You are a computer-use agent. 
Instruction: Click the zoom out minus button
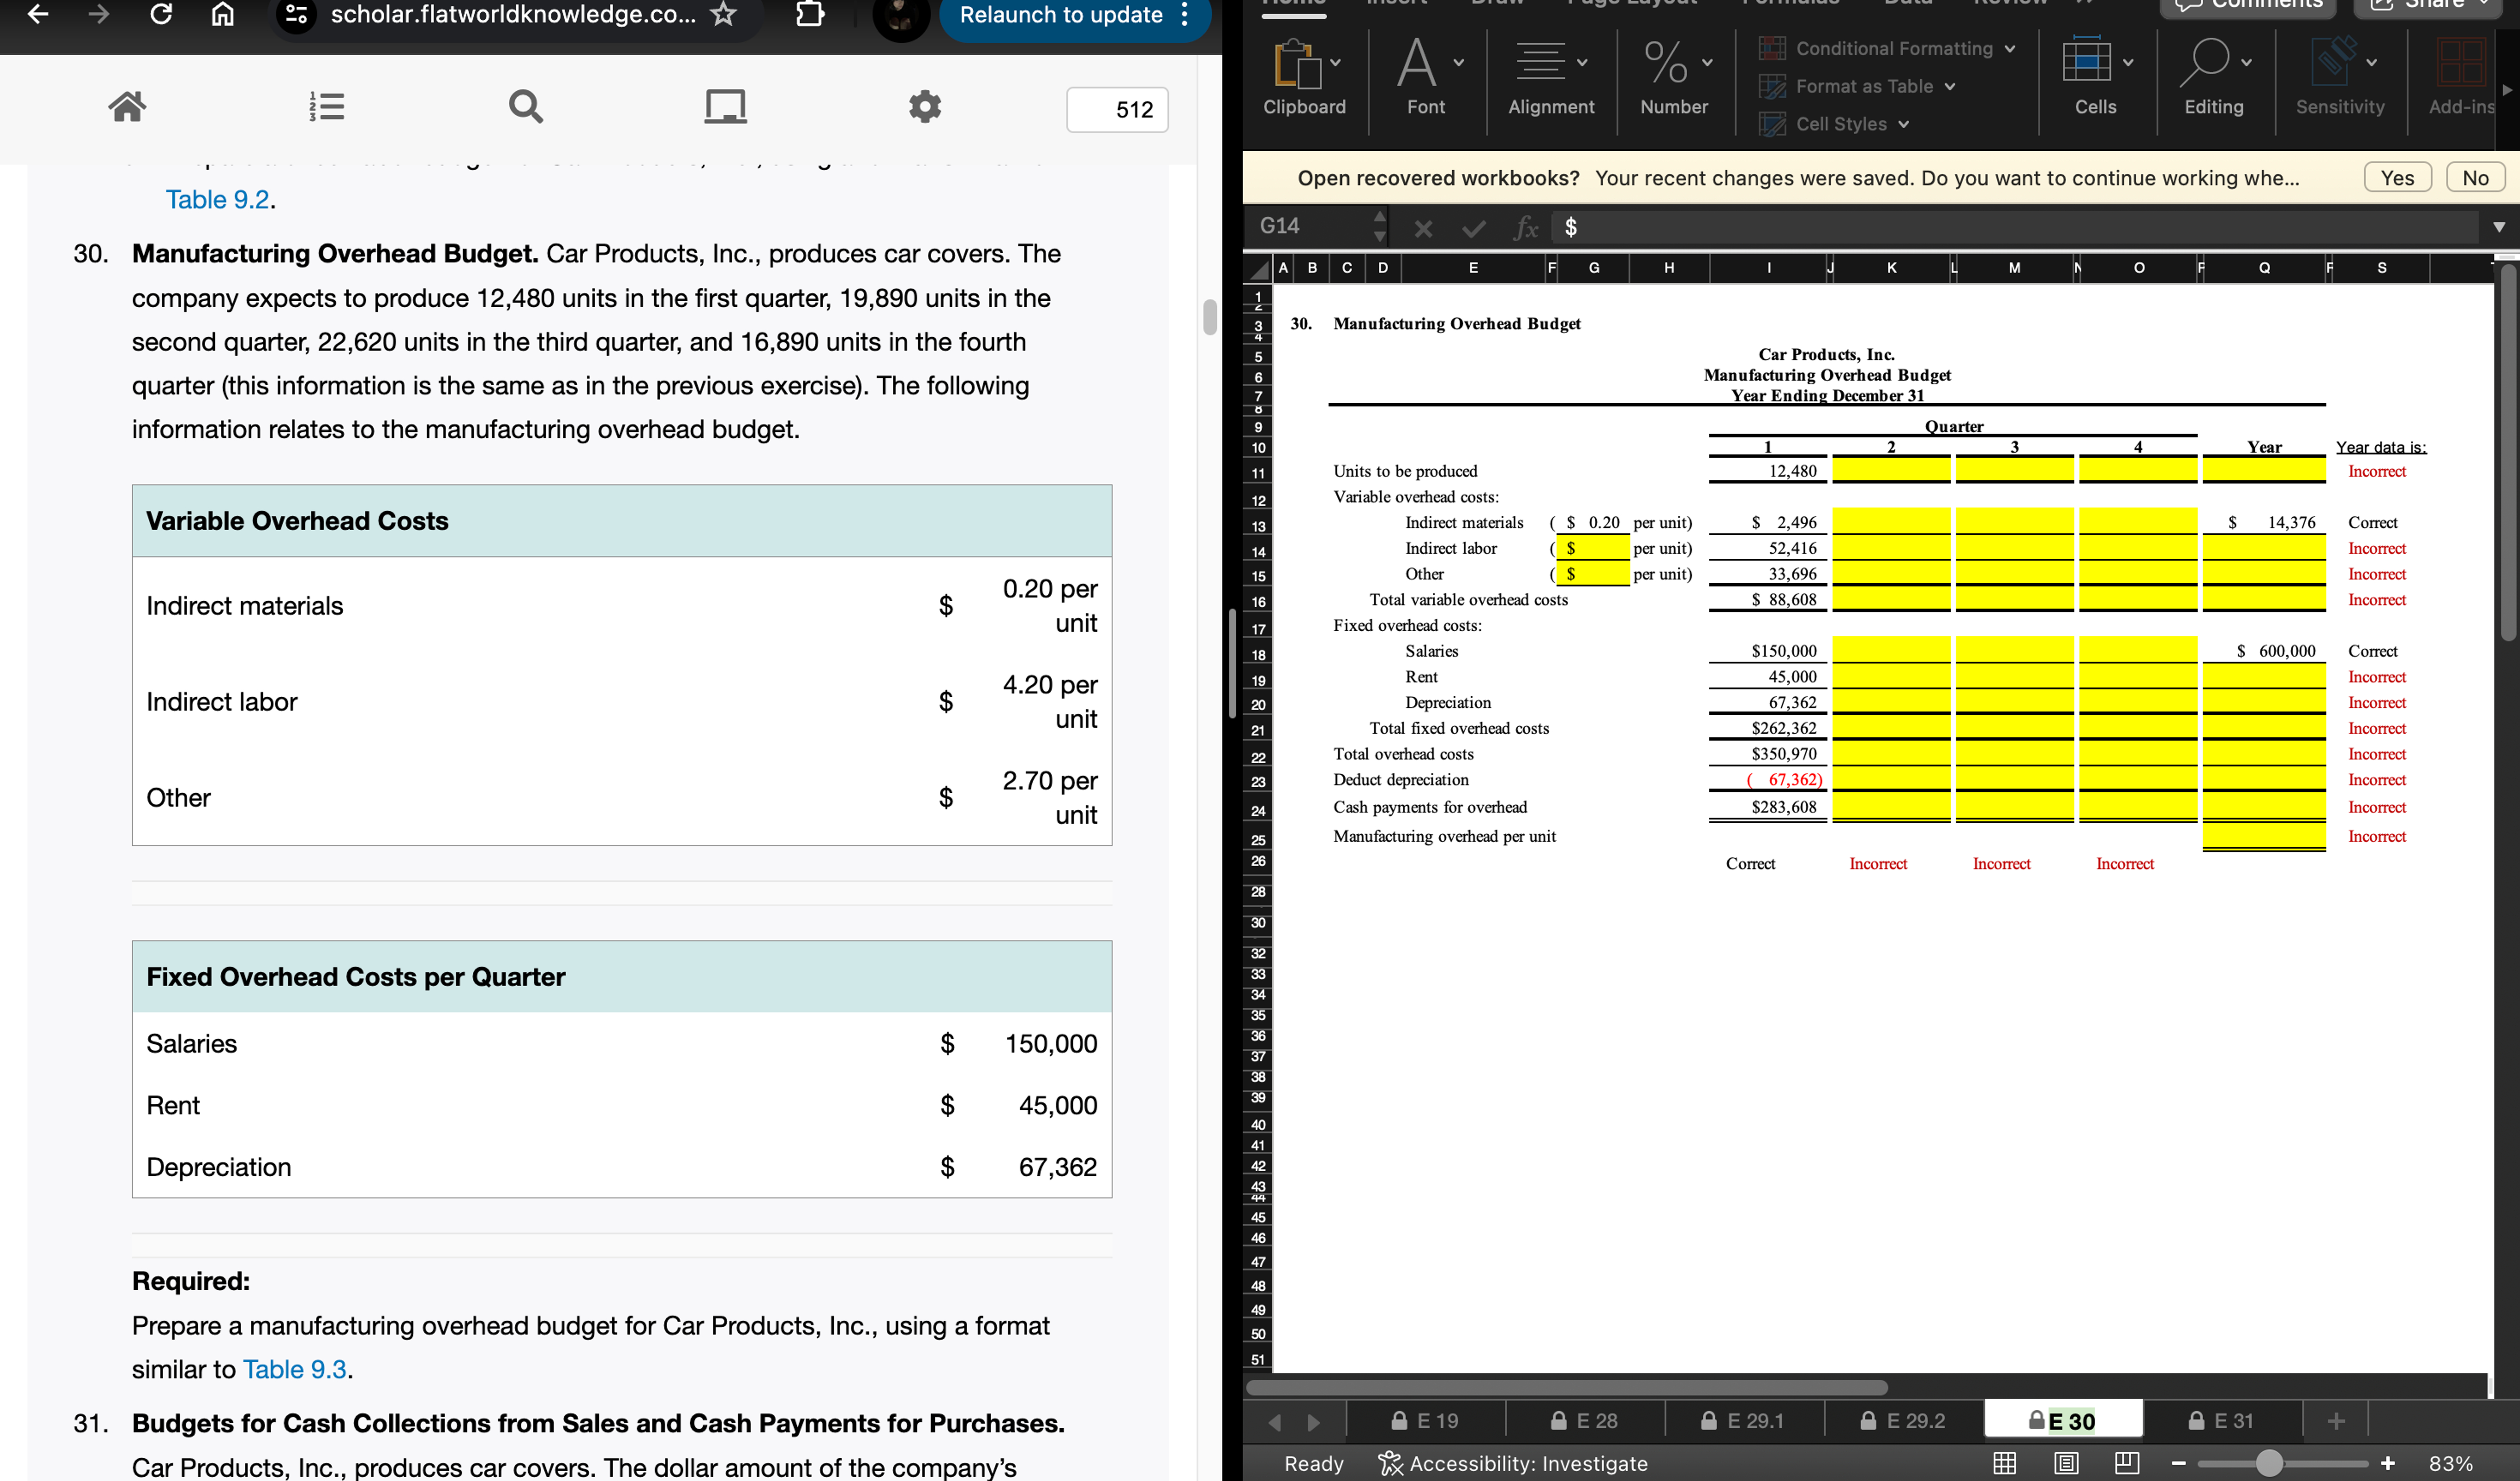[x=2179, y=1463]
